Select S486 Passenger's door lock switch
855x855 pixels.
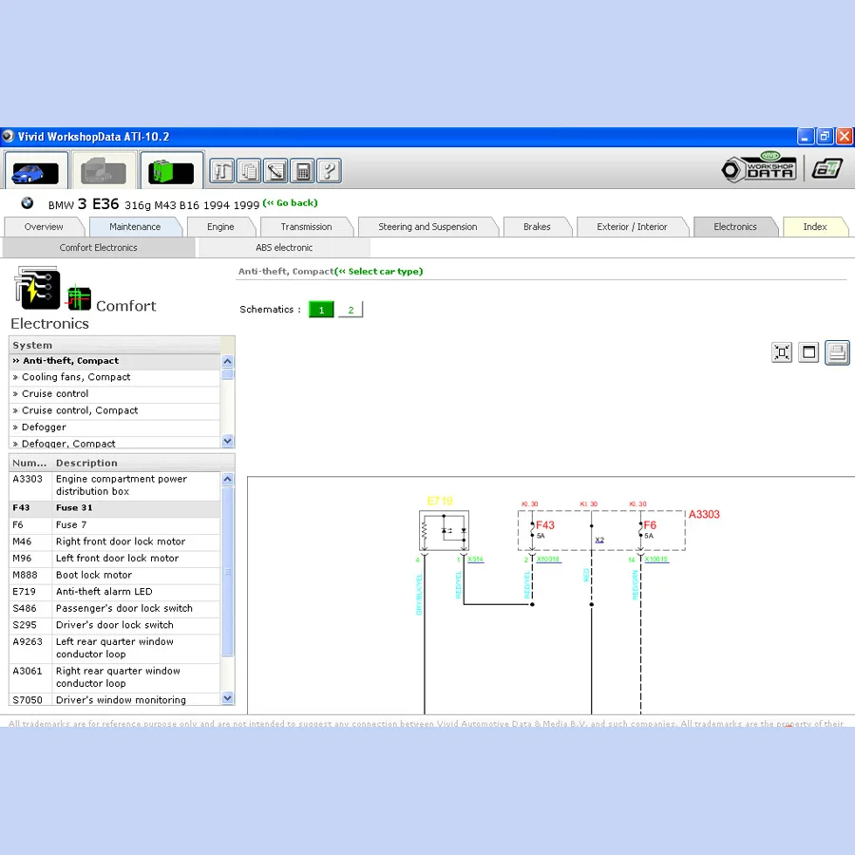pyautogui.click(x=115, y=609)
